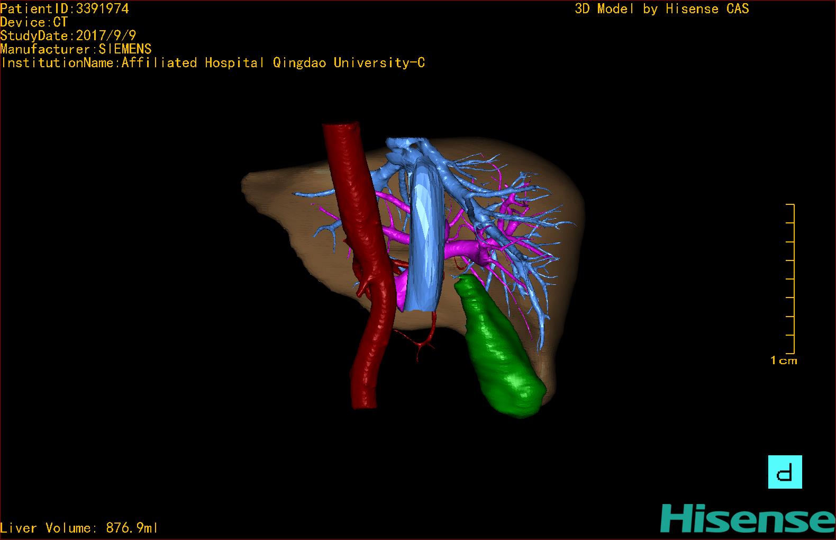Viewport: 836px width, 540px height.
Task: Select the PatientID:3391974 overlay text
Action: (65, 9)
